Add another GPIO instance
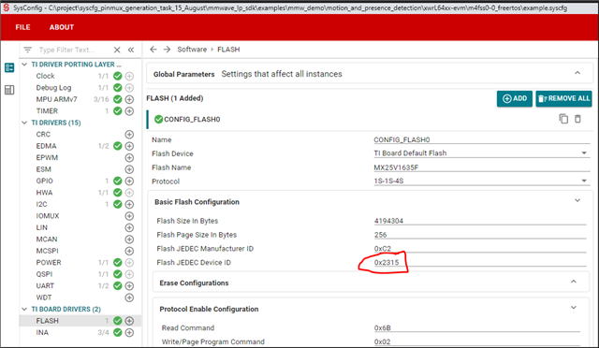This screenshot has height=348, width=599. point(129,181)
